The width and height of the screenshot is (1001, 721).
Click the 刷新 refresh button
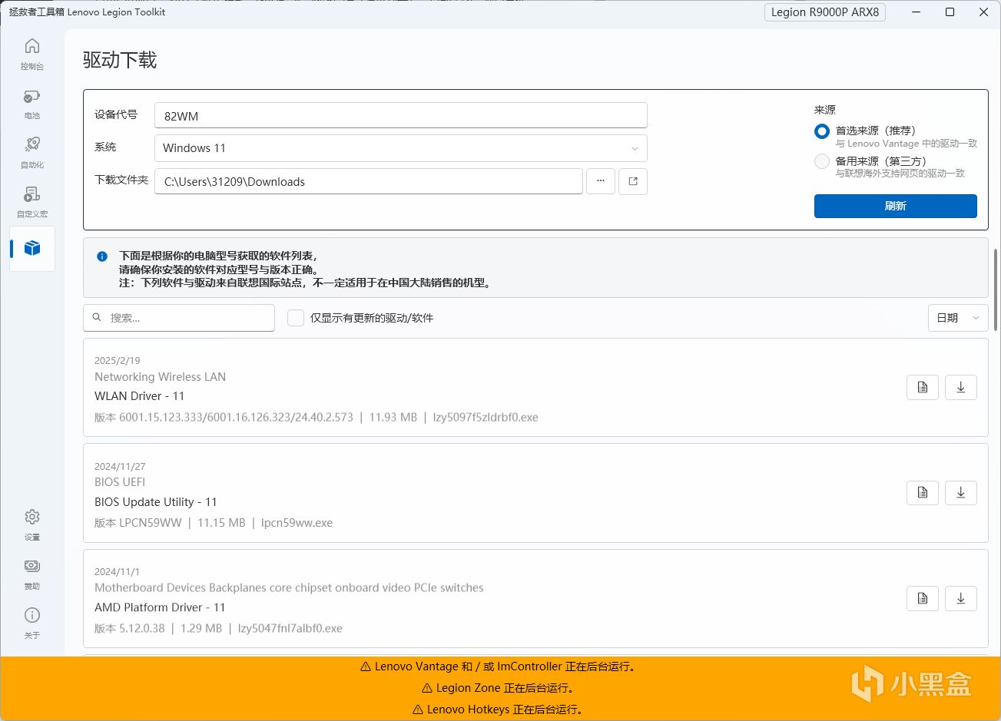(896, 206)
